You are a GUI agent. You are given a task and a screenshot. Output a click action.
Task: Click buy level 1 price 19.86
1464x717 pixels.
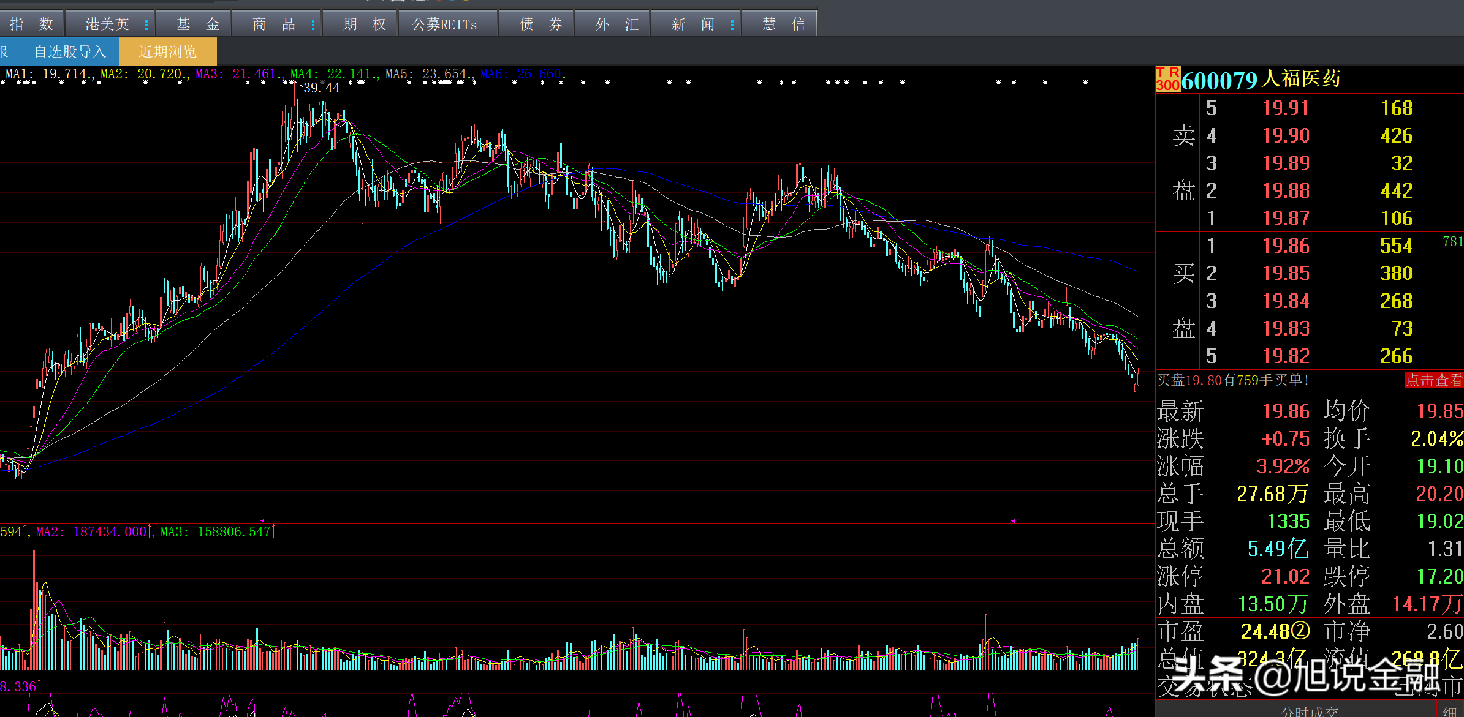tap(1286, 246)
